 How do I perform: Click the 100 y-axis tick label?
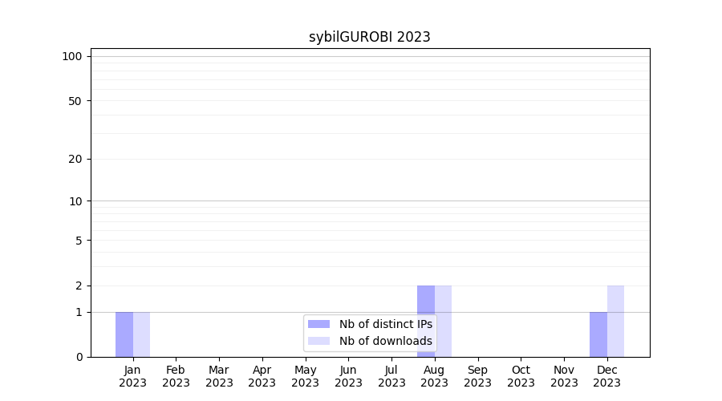coord(72,56)
